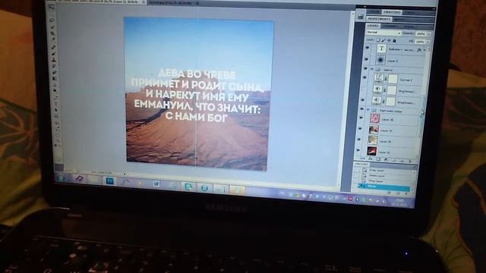Image resolution: width=486 pixels, height=273 pixels.
Task: Click the delete layer trash icon
Action: [410, 162]
